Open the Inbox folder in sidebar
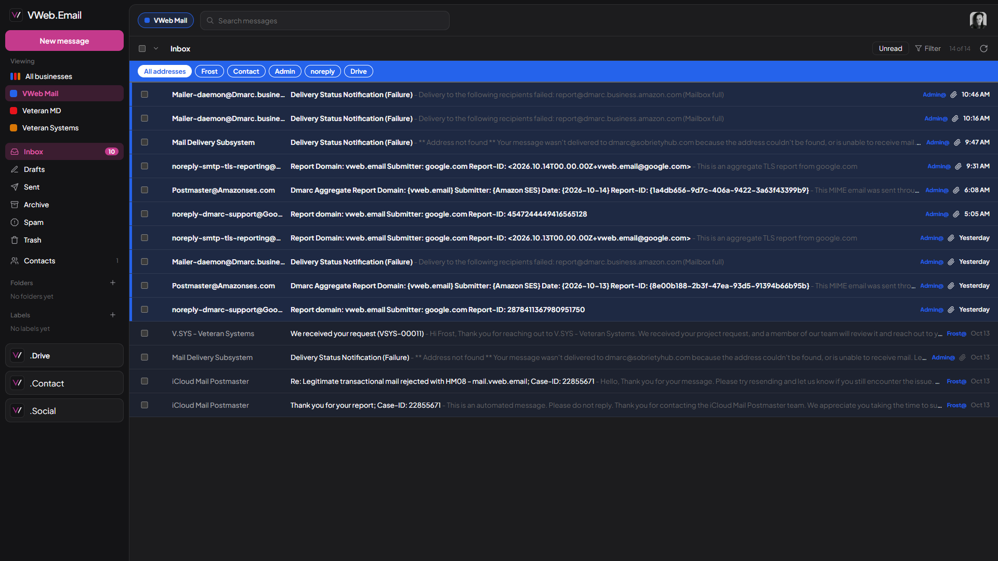 pos(64,152)
